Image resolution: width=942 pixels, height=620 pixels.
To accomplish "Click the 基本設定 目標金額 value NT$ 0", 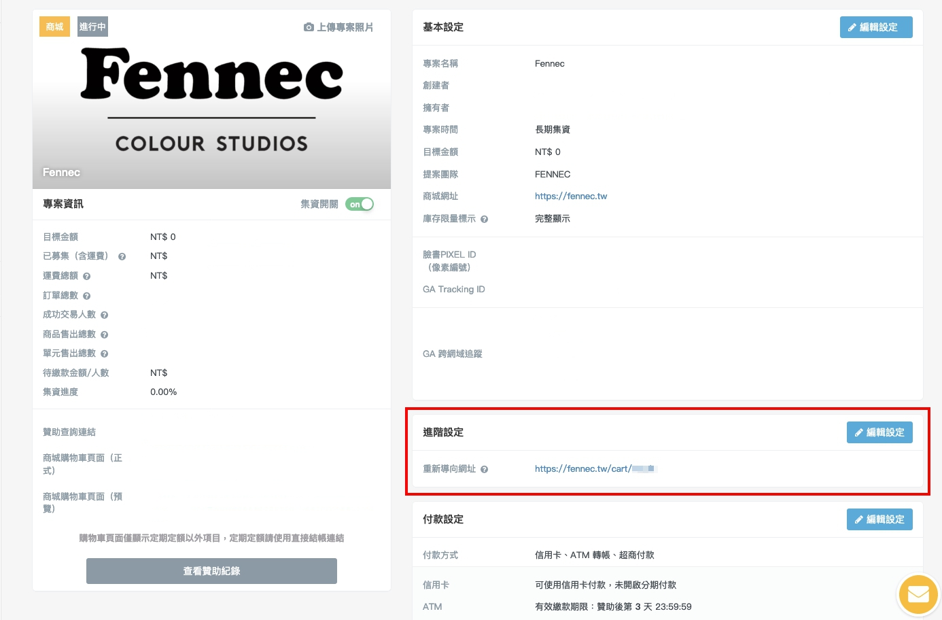I will pyautogui.click(x=548, y=152).
